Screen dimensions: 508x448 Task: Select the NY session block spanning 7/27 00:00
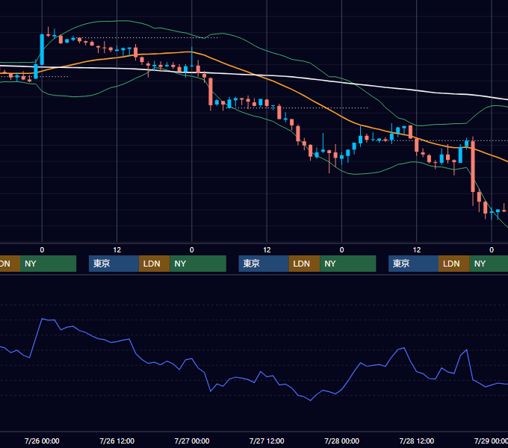[198, 264]
